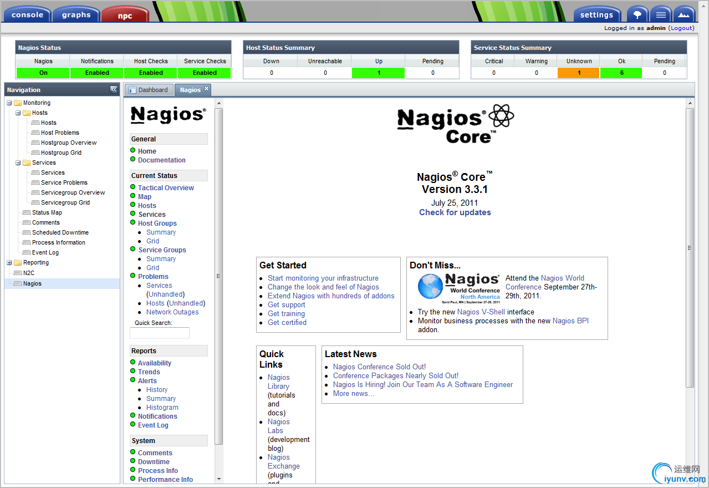Click the Status Map item icon
The image size is (709, 488).
click(x=27, y=212)
